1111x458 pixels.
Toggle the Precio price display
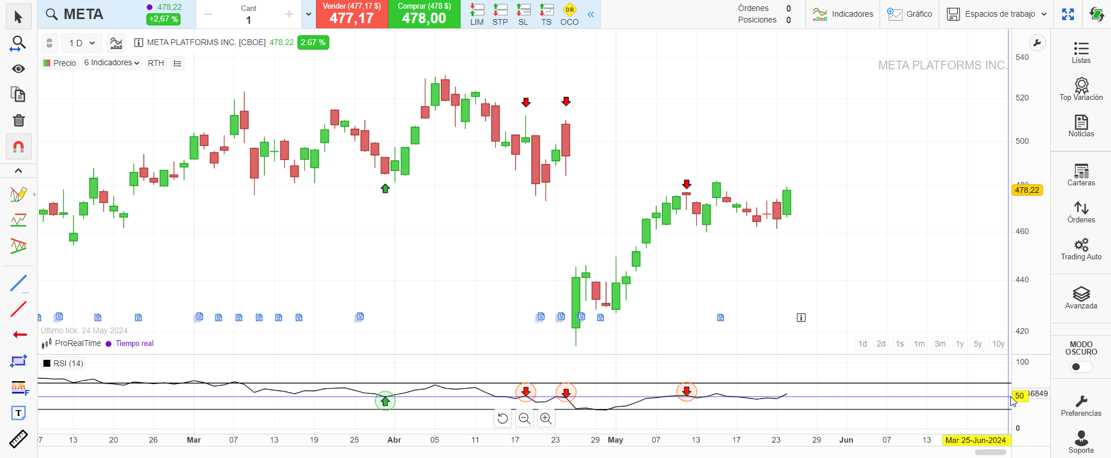click(x=60, y=63)
